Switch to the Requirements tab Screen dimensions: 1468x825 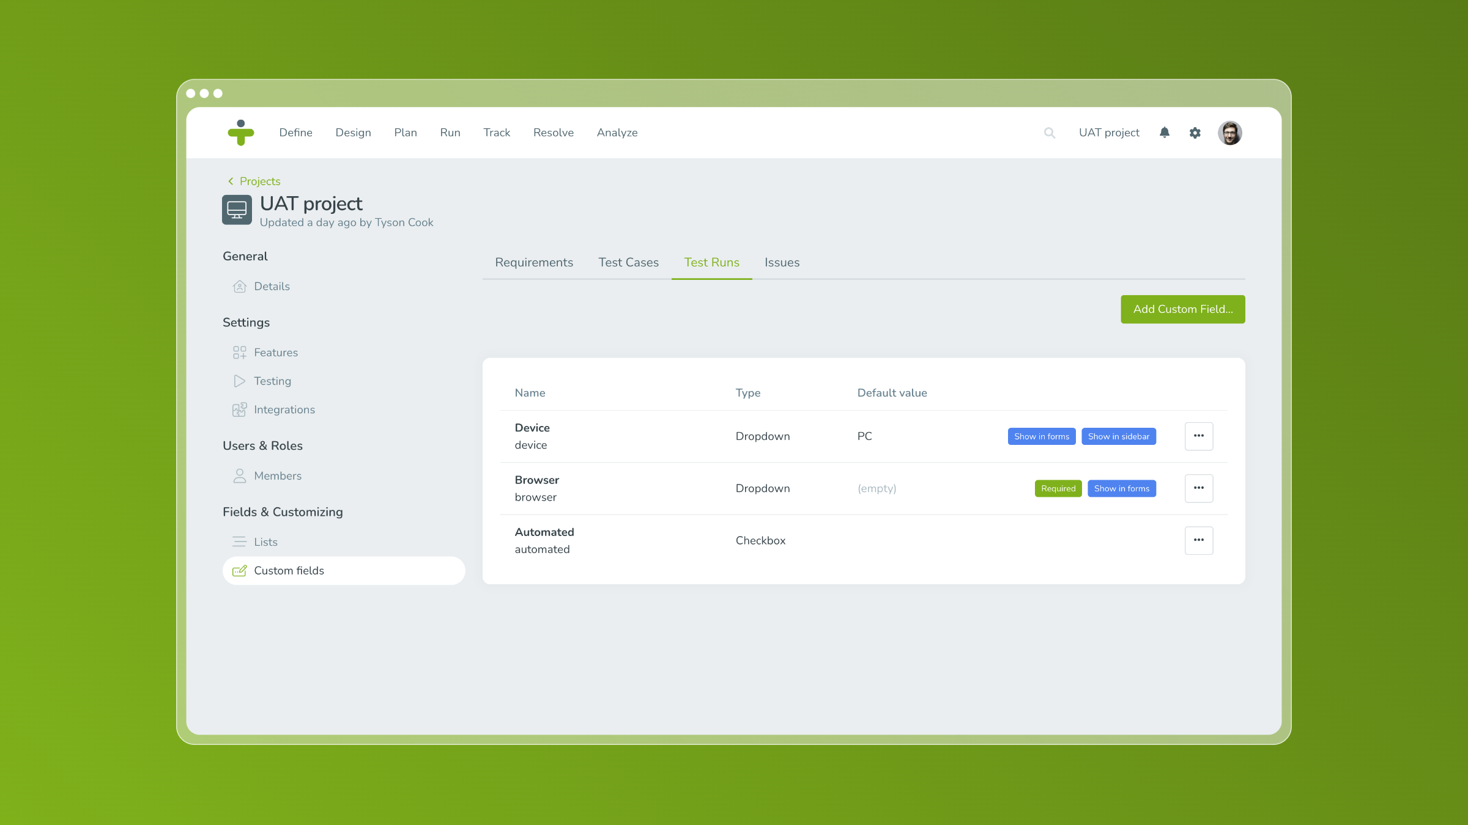click(x=535, y=263)
